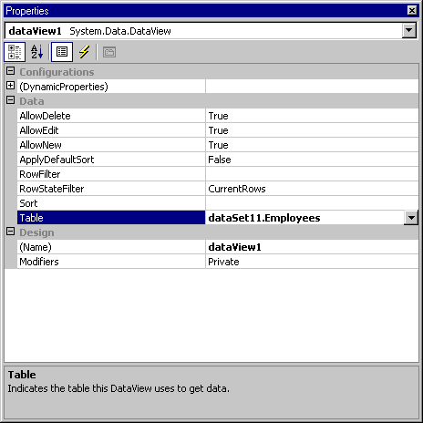
Task: Click the System.Data.DataView selector text
Action: pyautogui.click(x=120, y=31)
